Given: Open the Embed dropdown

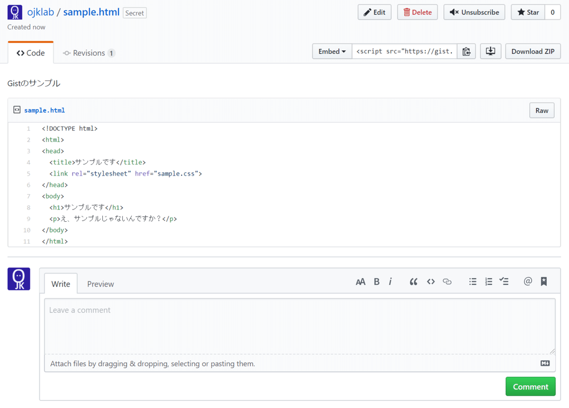Looking at the screenshot, I should [332, 51].
